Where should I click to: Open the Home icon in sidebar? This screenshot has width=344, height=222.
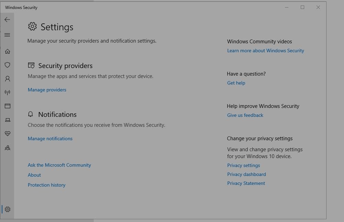[8, 52]
